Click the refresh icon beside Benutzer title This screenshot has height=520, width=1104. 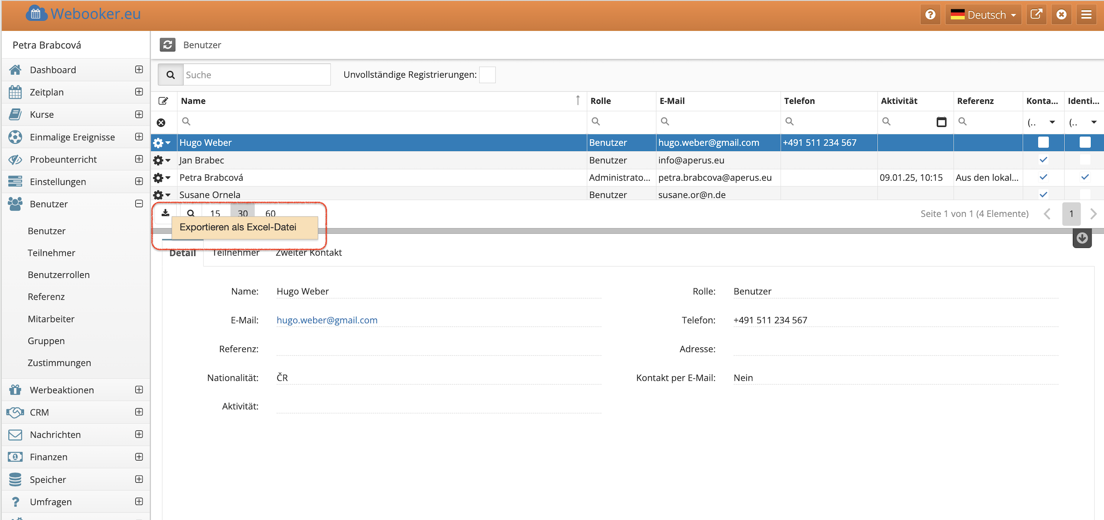[167, 45]
